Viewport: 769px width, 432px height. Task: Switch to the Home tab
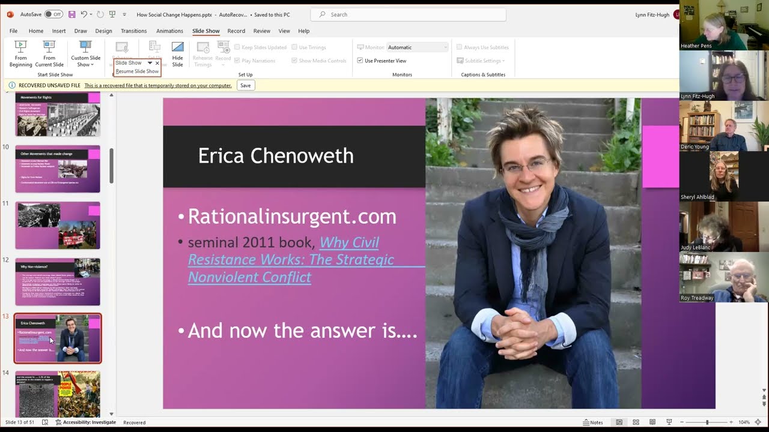coord(36,31)
